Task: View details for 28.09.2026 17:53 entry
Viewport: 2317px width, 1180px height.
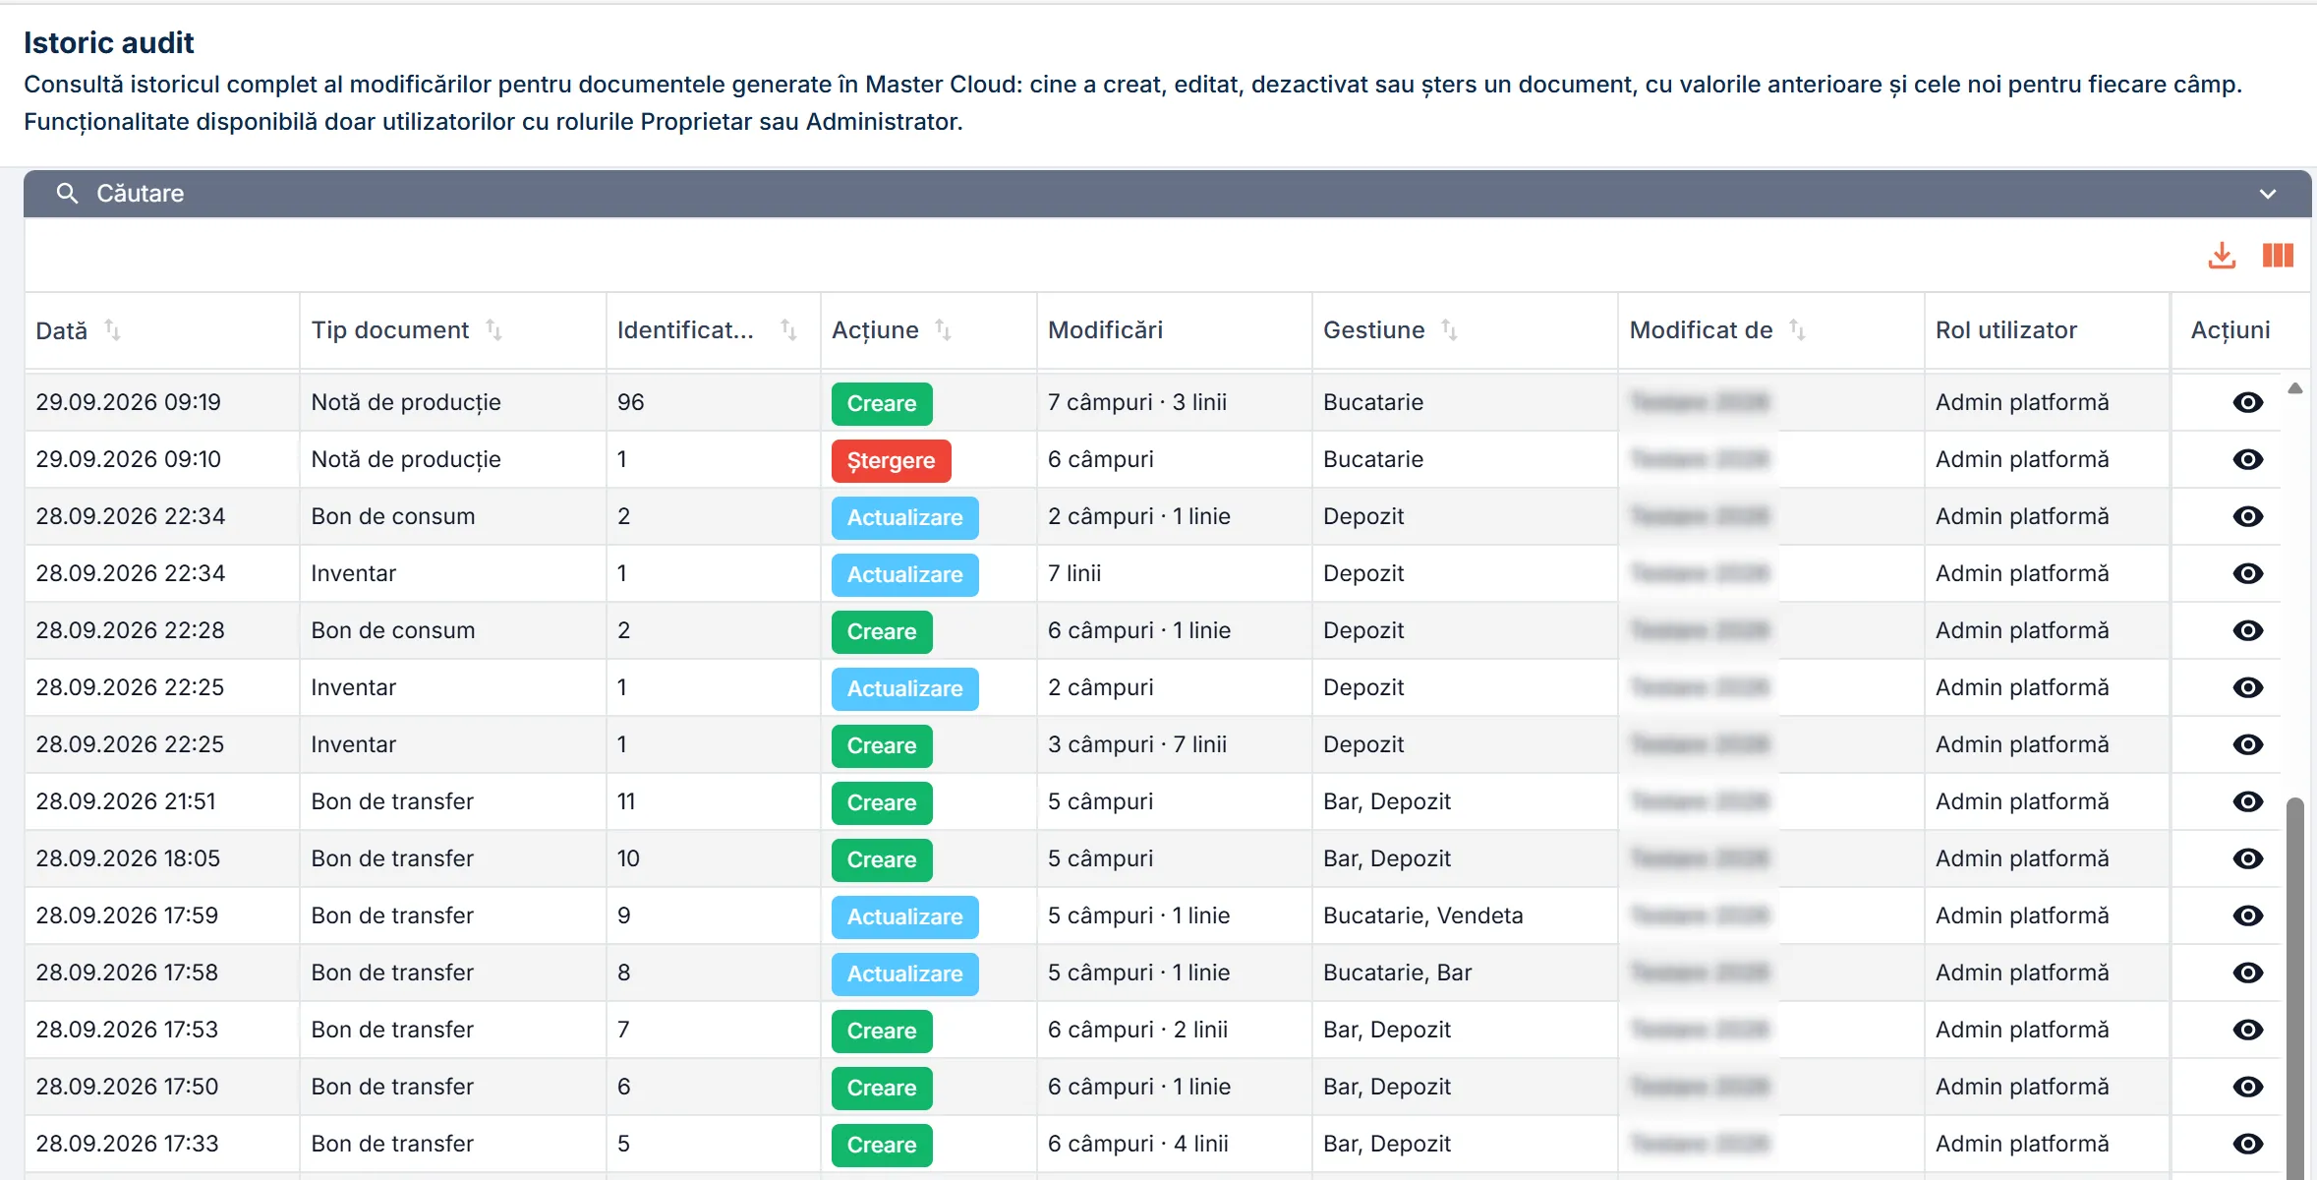Action: tap(2247, 1030)
